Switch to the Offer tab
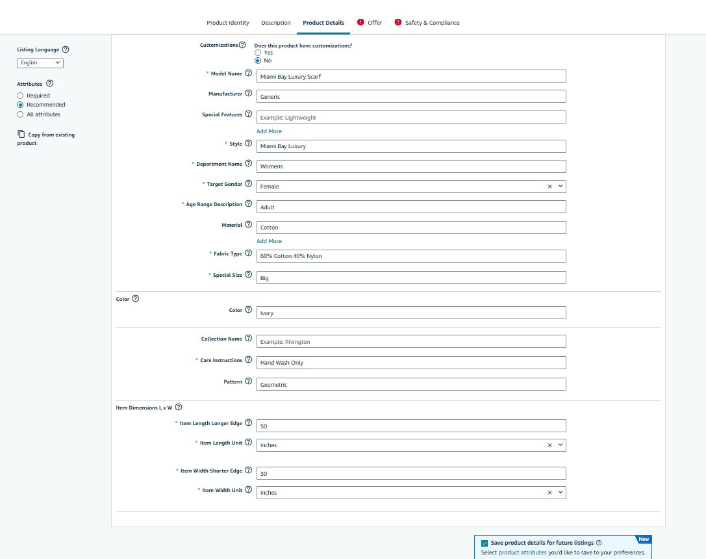 point(374,23)
